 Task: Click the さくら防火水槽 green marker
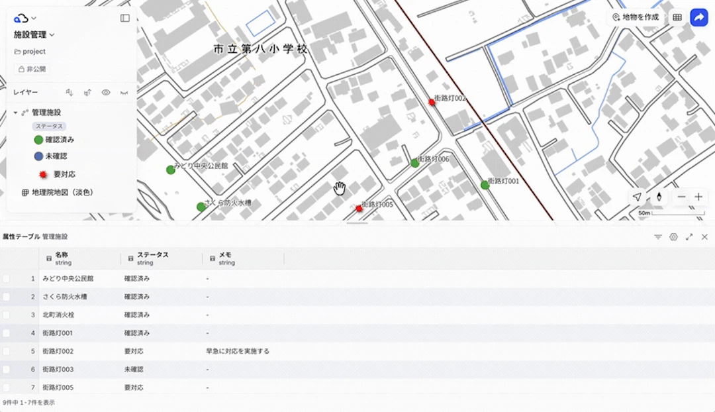[201, 207]
